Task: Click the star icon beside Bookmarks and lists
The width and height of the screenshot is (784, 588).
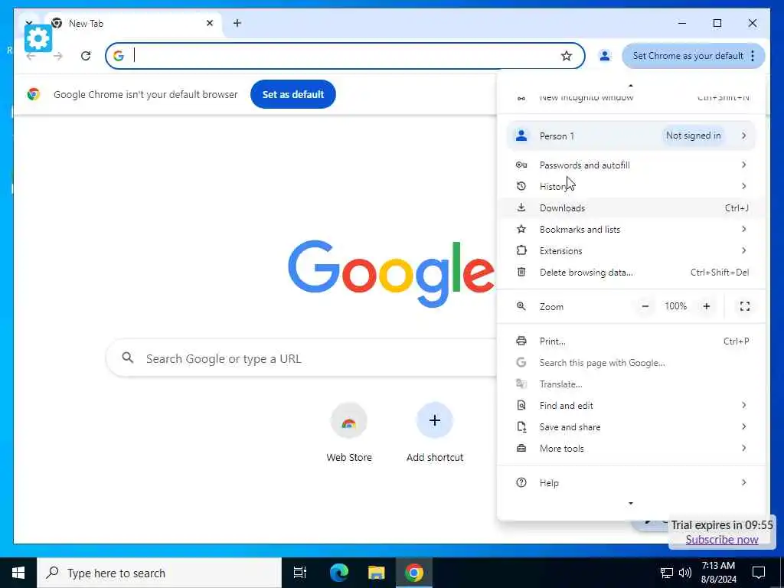Action: coord(521,229)
